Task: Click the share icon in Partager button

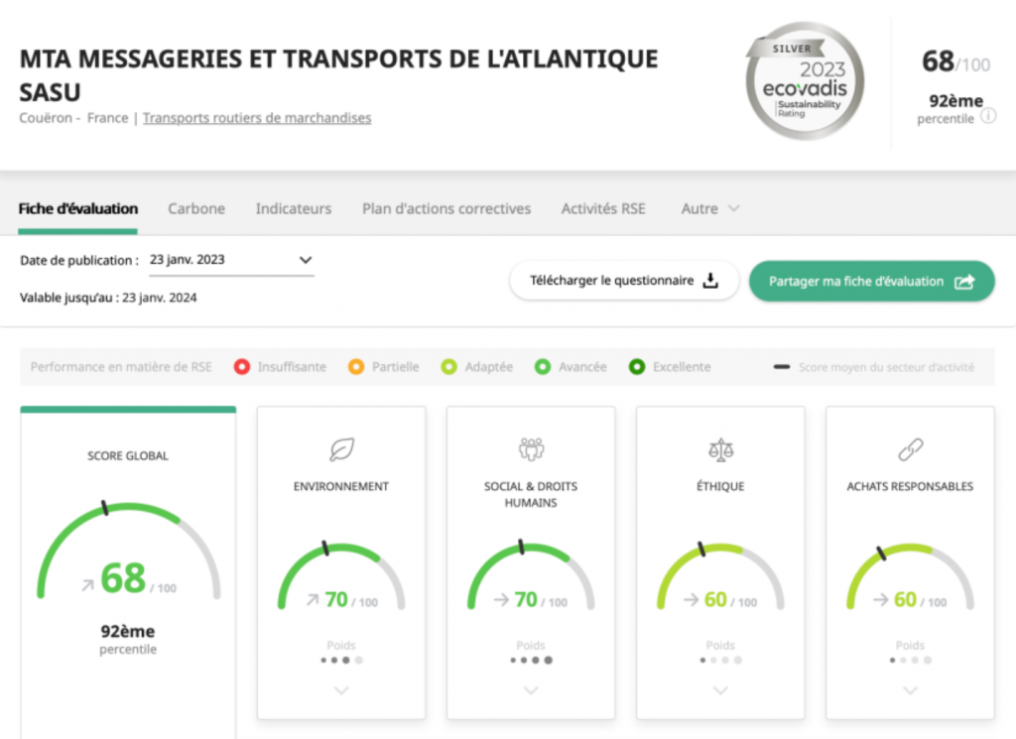Action: point(964,282)
